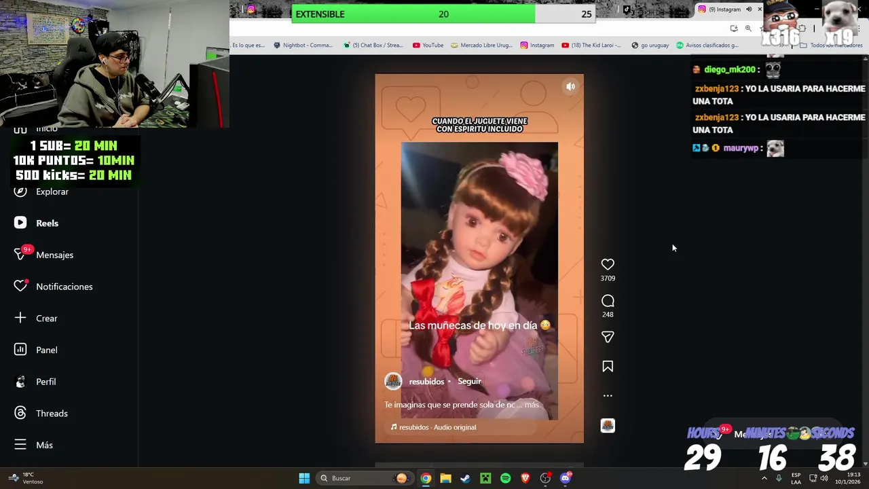Open the resubidos profile picture
This screenshot has height=489, width=869.
pos(393,381)
